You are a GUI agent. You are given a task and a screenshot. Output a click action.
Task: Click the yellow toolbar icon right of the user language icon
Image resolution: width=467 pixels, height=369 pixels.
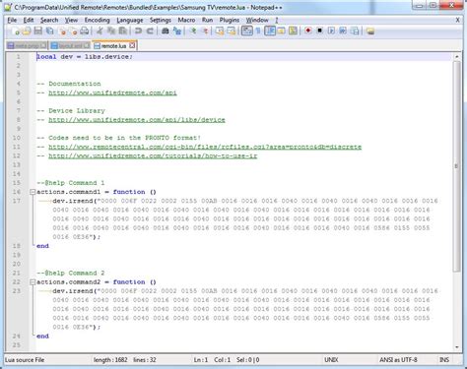coord(293,31)
